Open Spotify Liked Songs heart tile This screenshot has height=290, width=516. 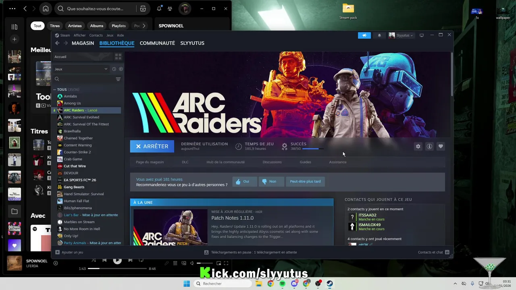coord(15,245)
